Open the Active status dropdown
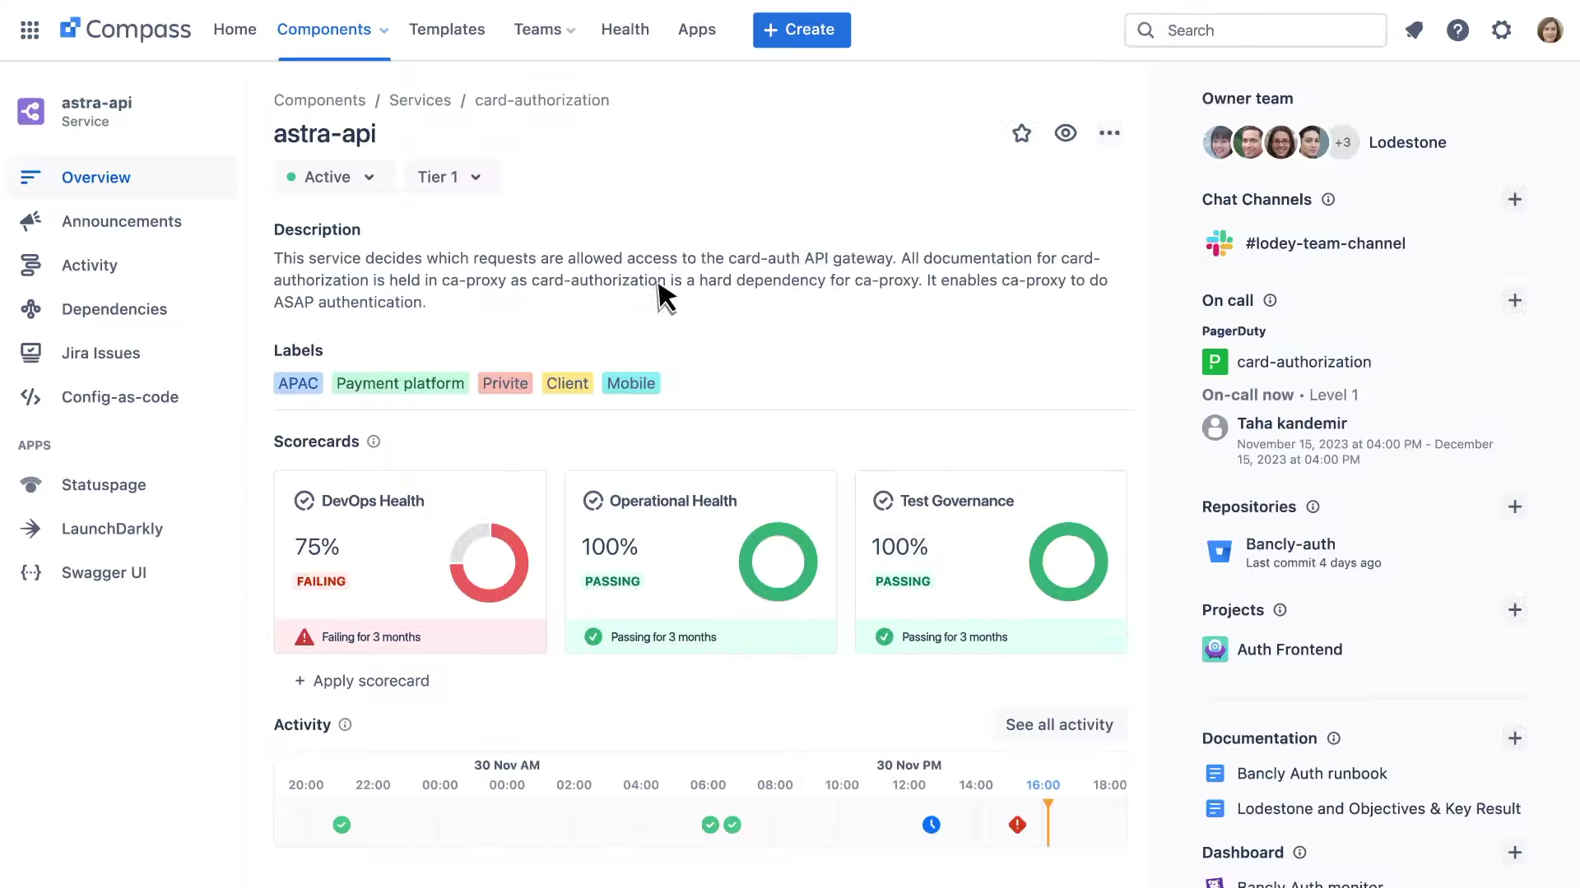Image resolution: width=1580 pixels, height=888 pixels. (x=332, y=177)
